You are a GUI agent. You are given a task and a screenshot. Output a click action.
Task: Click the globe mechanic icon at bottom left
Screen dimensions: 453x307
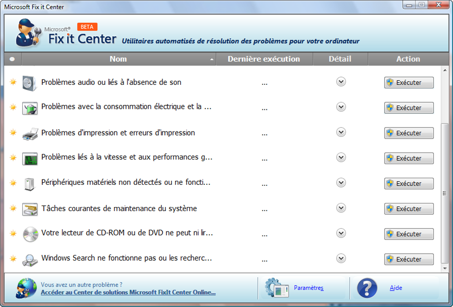point(26,288)
